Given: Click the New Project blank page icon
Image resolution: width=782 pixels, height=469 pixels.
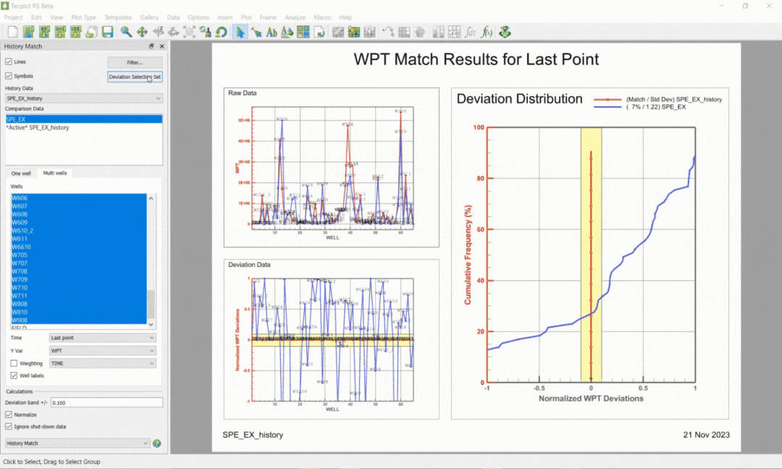Looking at the screenshot, I should click(12, 32).
